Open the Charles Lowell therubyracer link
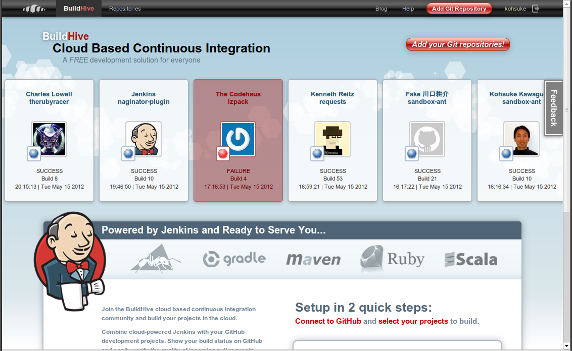 coord(49,98)
